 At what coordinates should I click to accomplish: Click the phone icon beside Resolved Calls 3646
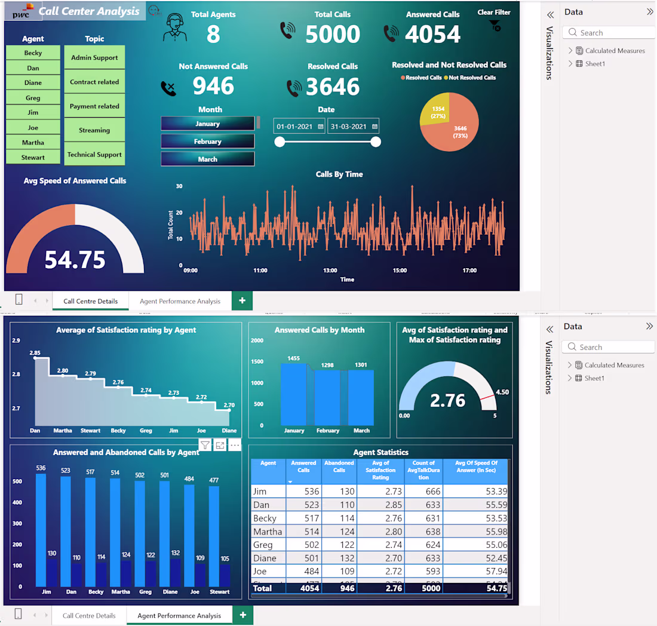point(294,88)
